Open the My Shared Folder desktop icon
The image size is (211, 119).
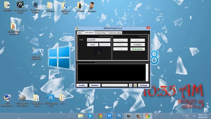(65, 8)
